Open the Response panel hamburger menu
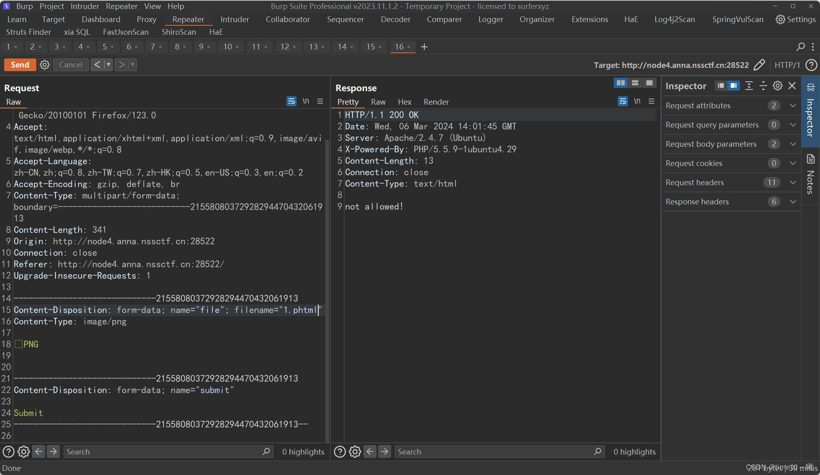The height and width of the screenshot is (475, 820). pos(652,101)
